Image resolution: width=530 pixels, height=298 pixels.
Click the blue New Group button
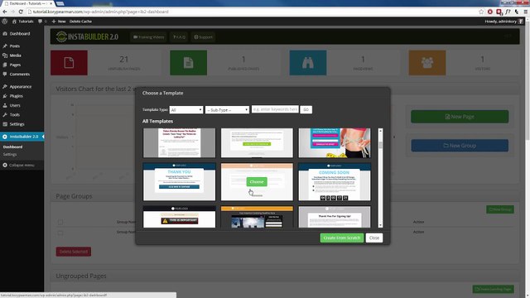(x=460, y=146)
